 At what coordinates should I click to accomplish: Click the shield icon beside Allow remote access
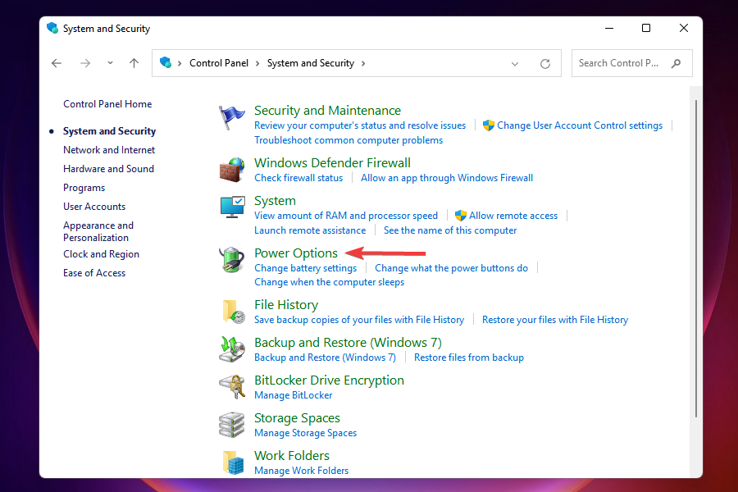coord(460,216)
